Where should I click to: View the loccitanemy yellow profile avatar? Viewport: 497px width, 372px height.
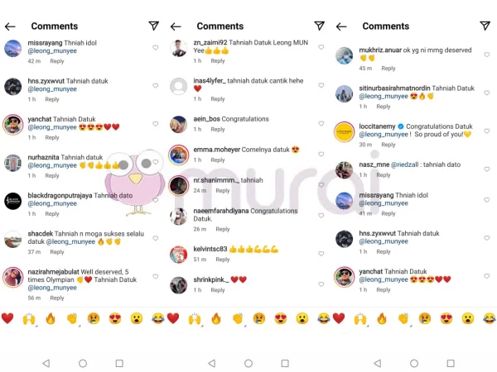coord(345,131)
